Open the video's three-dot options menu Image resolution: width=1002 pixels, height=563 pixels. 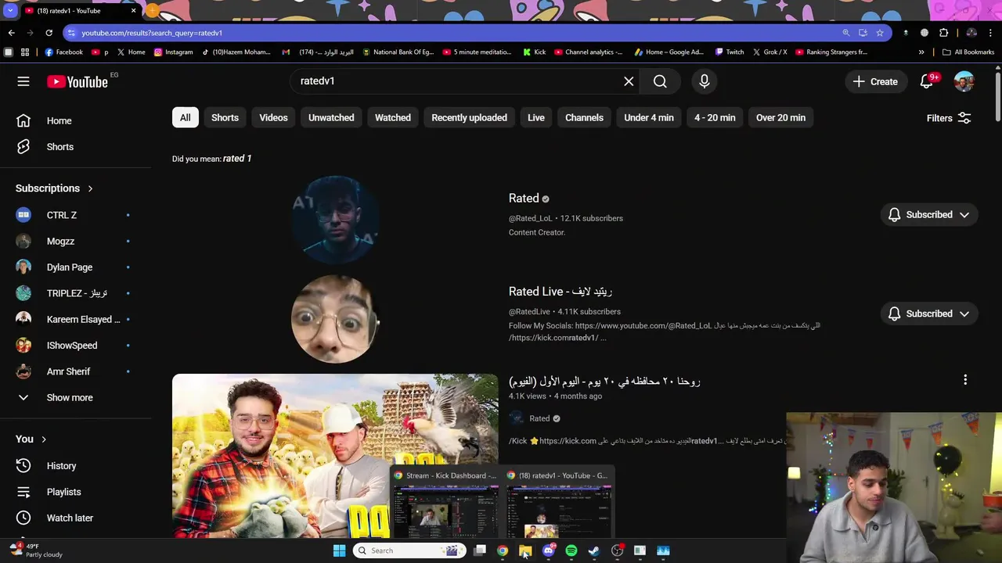click(x=965, y=380)
